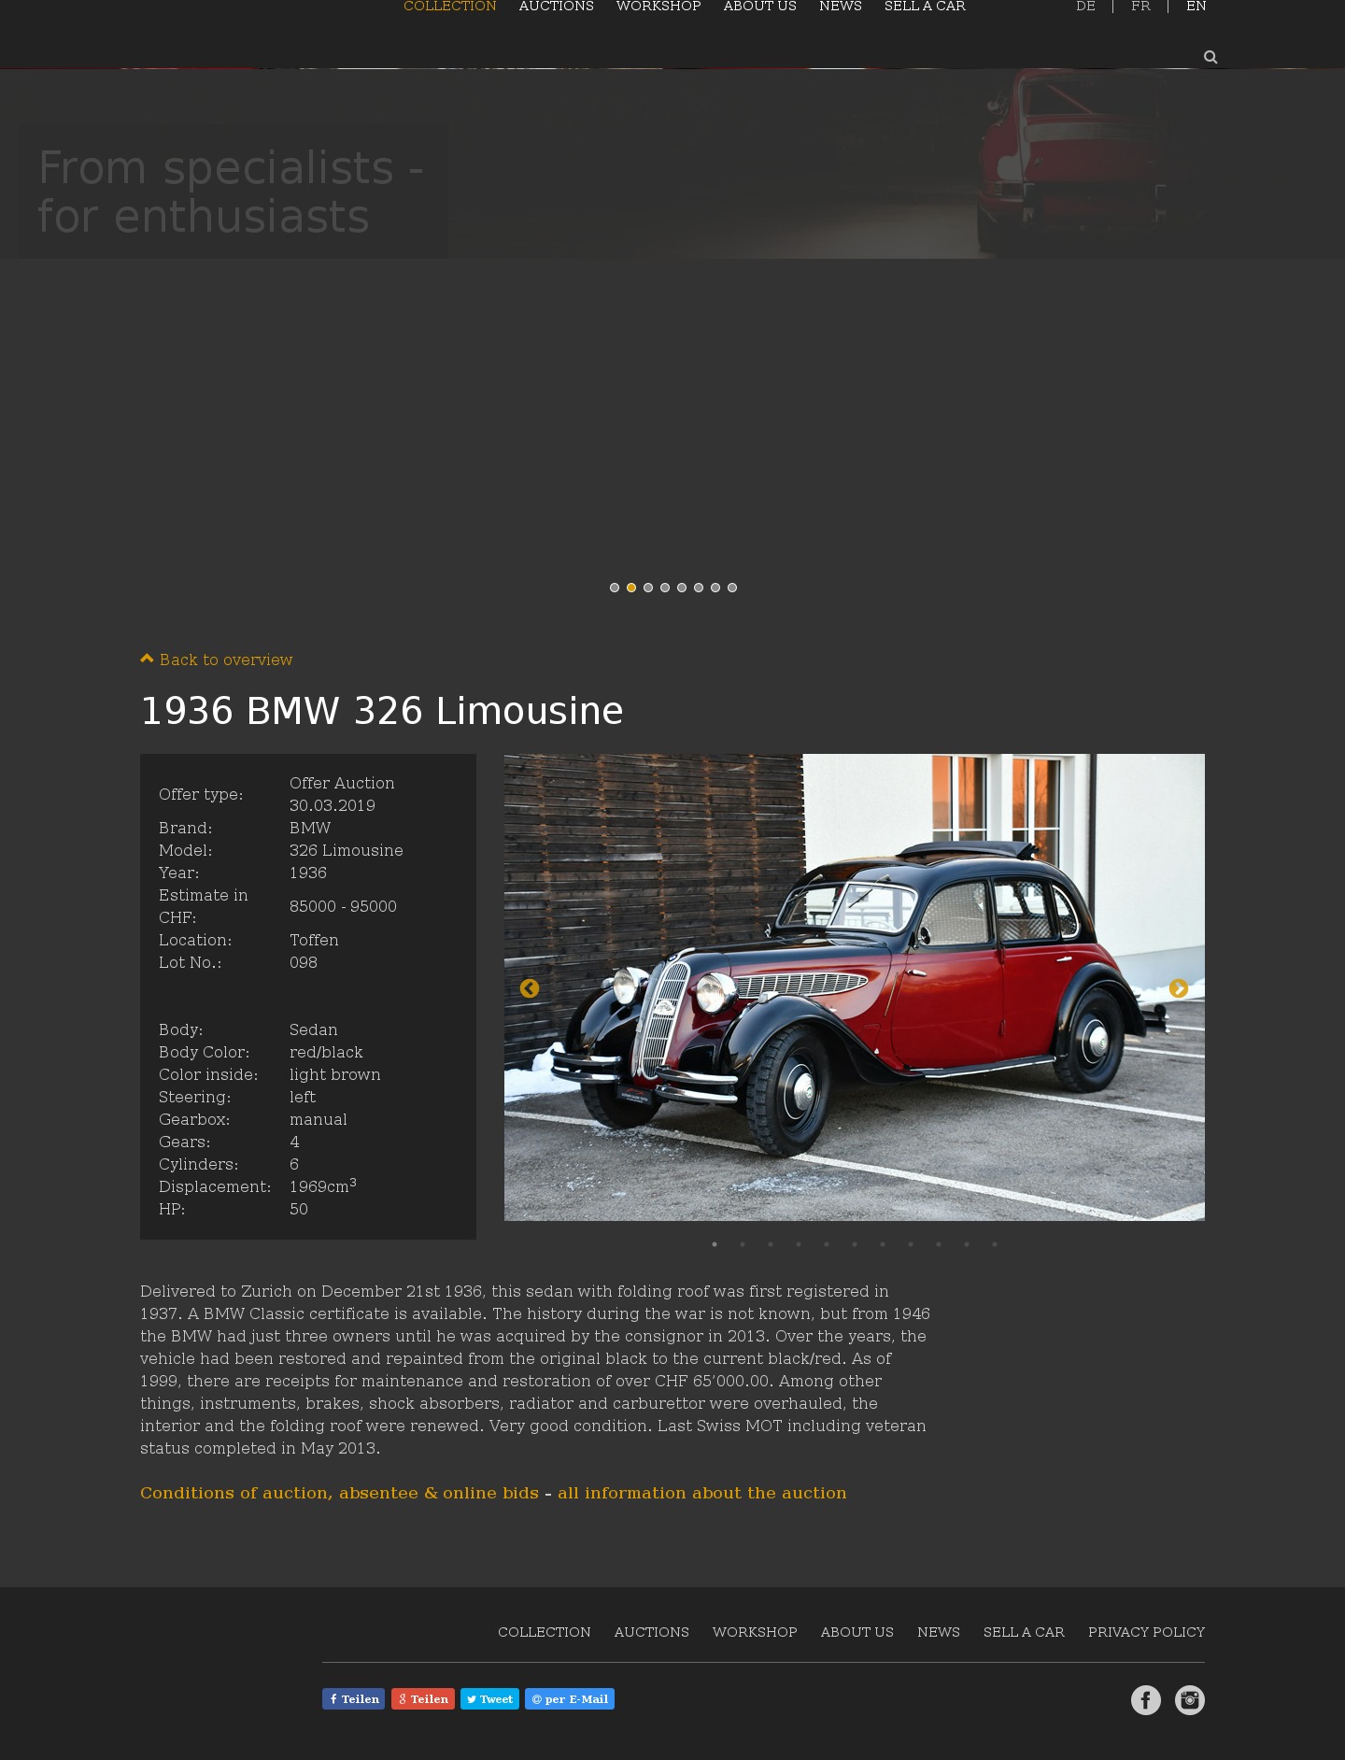
Task: Click the interior color value 'light brown'
Action: point(335,1074)
